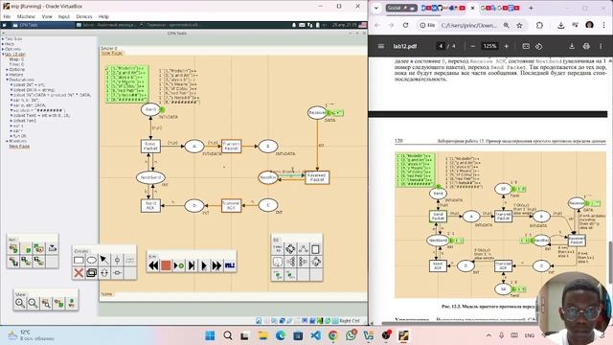The image size is (613, 345).
Task: Open Chrome extensions puzzle icon
Action: 539,25
